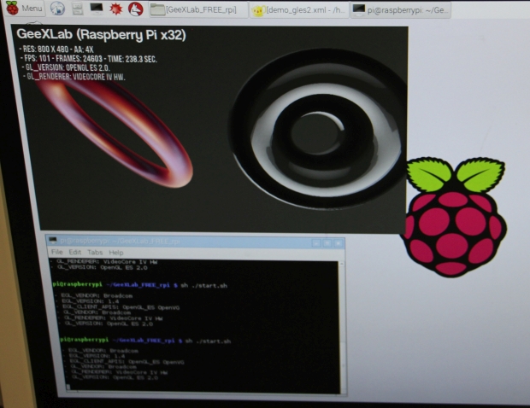
Task: Open the file manager icon in panel
Action: 78,9
